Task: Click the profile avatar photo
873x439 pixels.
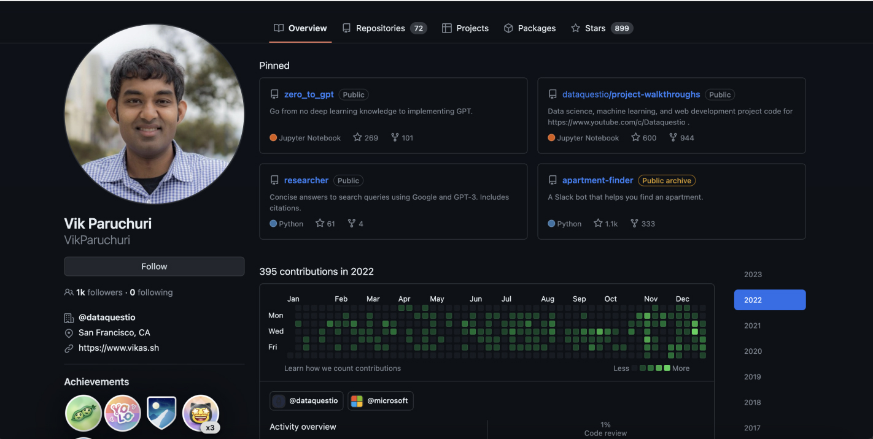Action: (x=154, y=114)
